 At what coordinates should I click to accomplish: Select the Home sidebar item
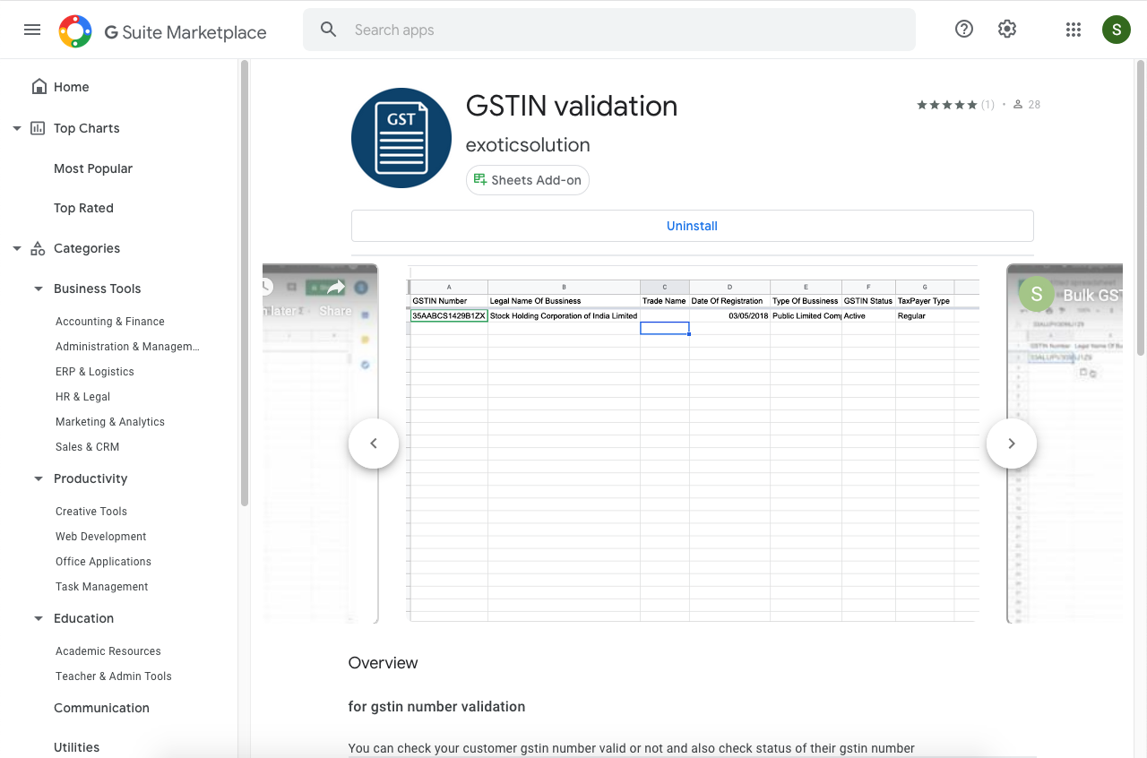tap(72, 86)
